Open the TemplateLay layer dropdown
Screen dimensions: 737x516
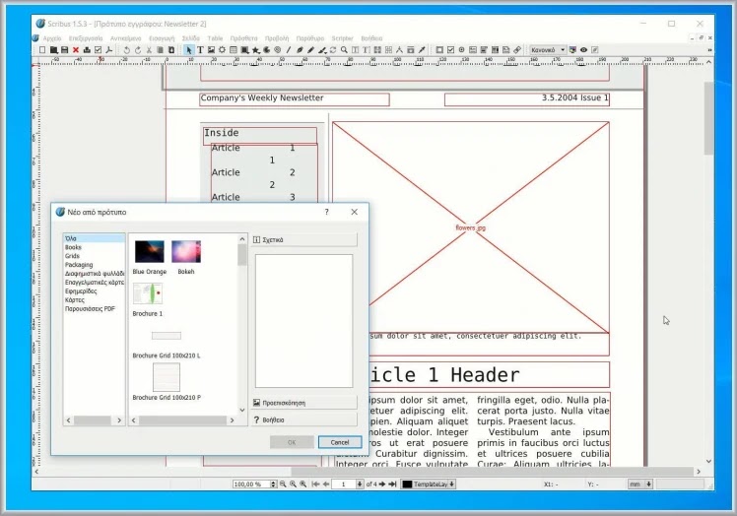[429, 484]
